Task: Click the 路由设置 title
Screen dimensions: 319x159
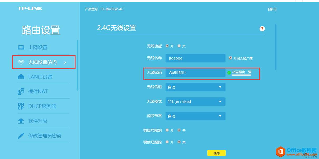Action: click(x=41, y=30)
